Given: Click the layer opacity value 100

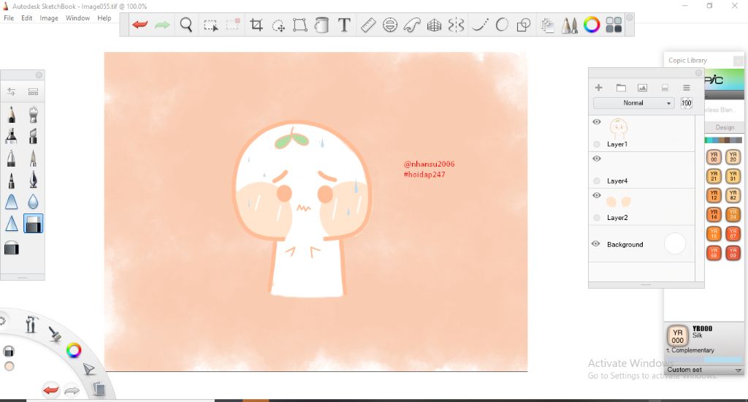Looking at the screenshot, I should (686, 102).
